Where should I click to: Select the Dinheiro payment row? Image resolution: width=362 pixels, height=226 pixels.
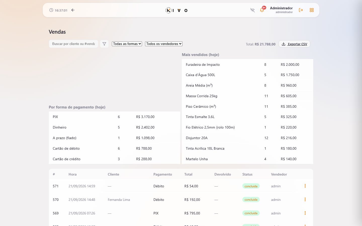(x=114, y=127)
